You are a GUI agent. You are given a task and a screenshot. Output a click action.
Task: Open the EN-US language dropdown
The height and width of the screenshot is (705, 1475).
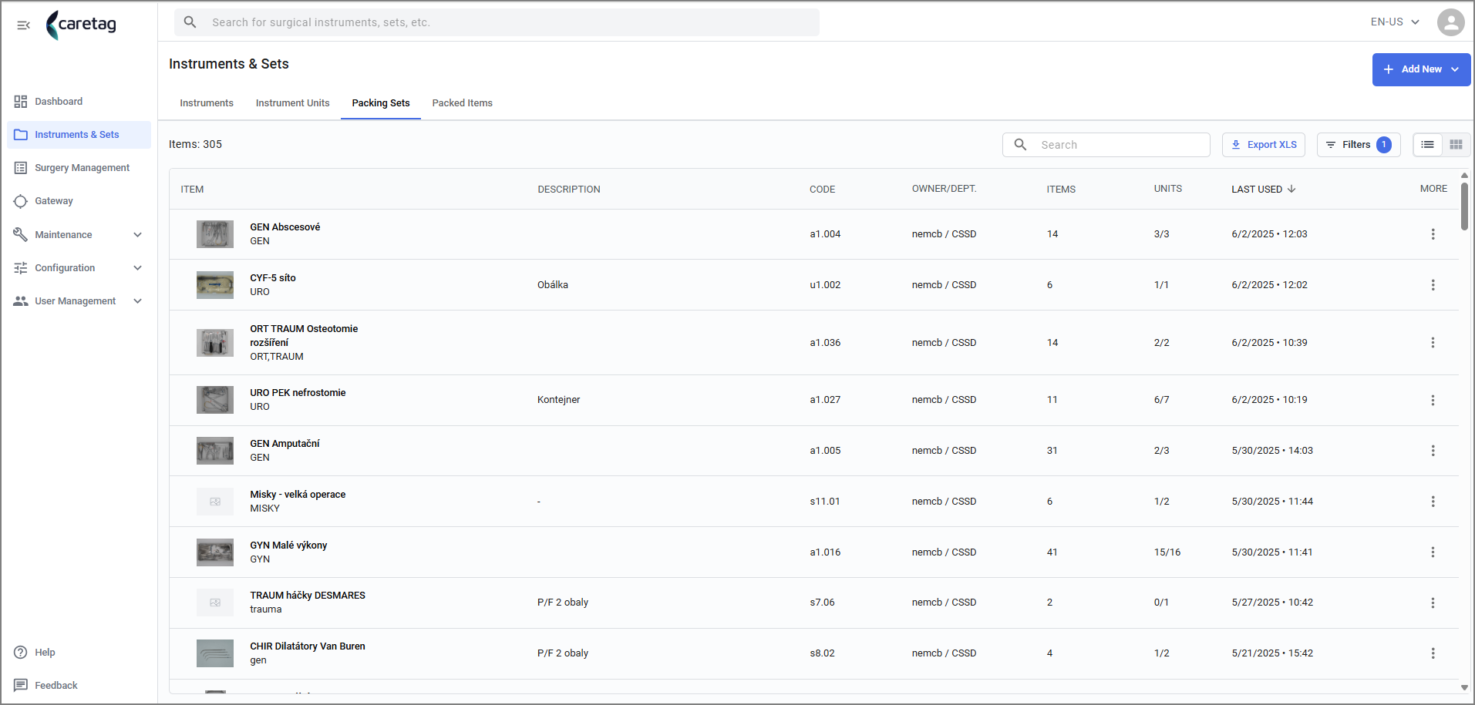tap(1395, 22)
